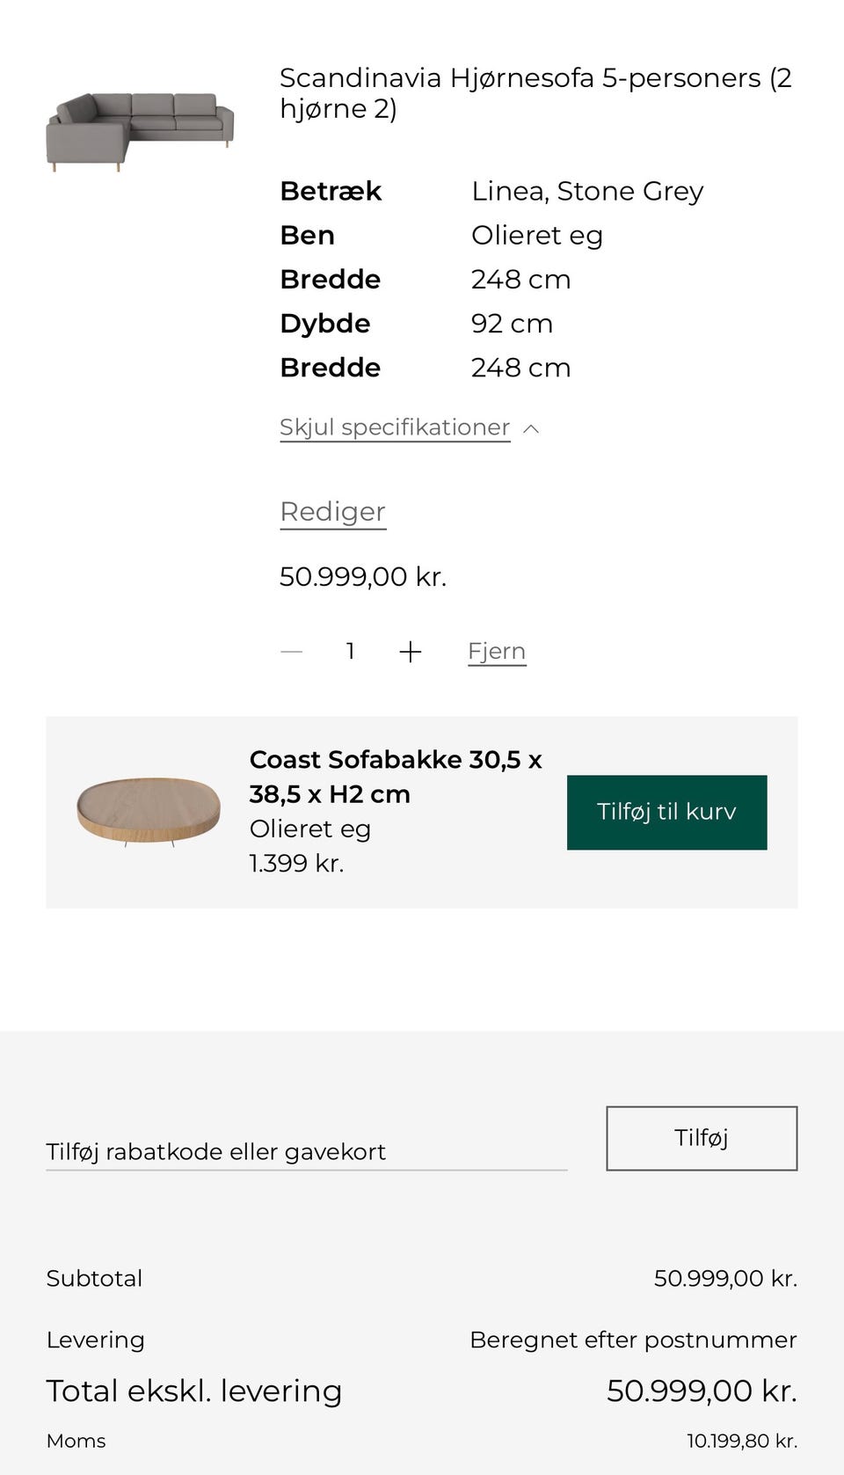Open the Scandinavia corner sofa image
Viewport: 844px width, 1475px height.
pyautogui.click(x=140, y=132)
